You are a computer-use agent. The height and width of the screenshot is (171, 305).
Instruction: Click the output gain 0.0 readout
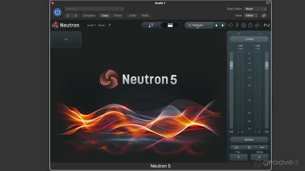tap(267, 132)
